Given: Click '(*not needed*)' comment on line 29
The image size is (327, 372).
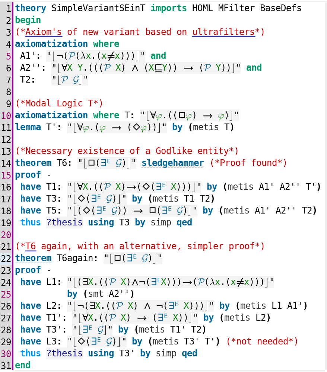Looking at the screenshot, I should (x=262, y=341).
